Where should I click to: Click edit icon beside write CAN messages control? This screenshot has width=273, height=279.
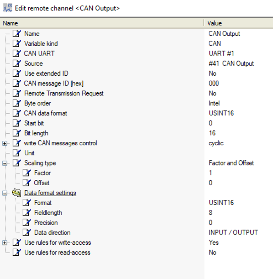(17, 143)
